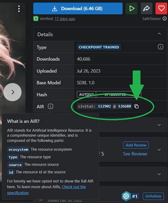Click the CHECKPOINT TRAINED badge
Image resolution: width=168 pixels, height=203 pixels.
click(99, 47)
